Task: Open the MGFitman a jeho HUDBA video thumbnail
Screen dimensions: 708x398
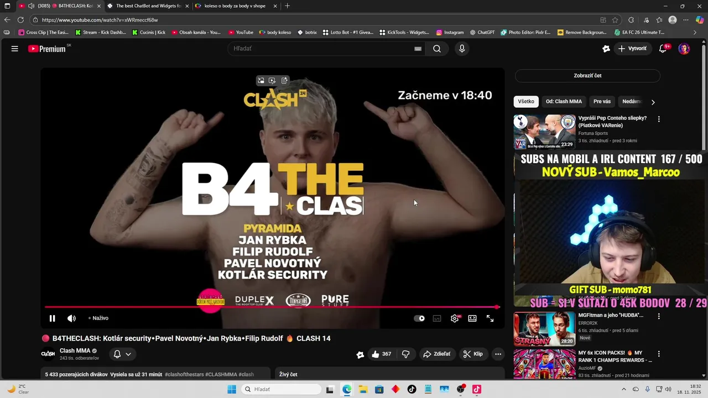Action: (545, 329)
